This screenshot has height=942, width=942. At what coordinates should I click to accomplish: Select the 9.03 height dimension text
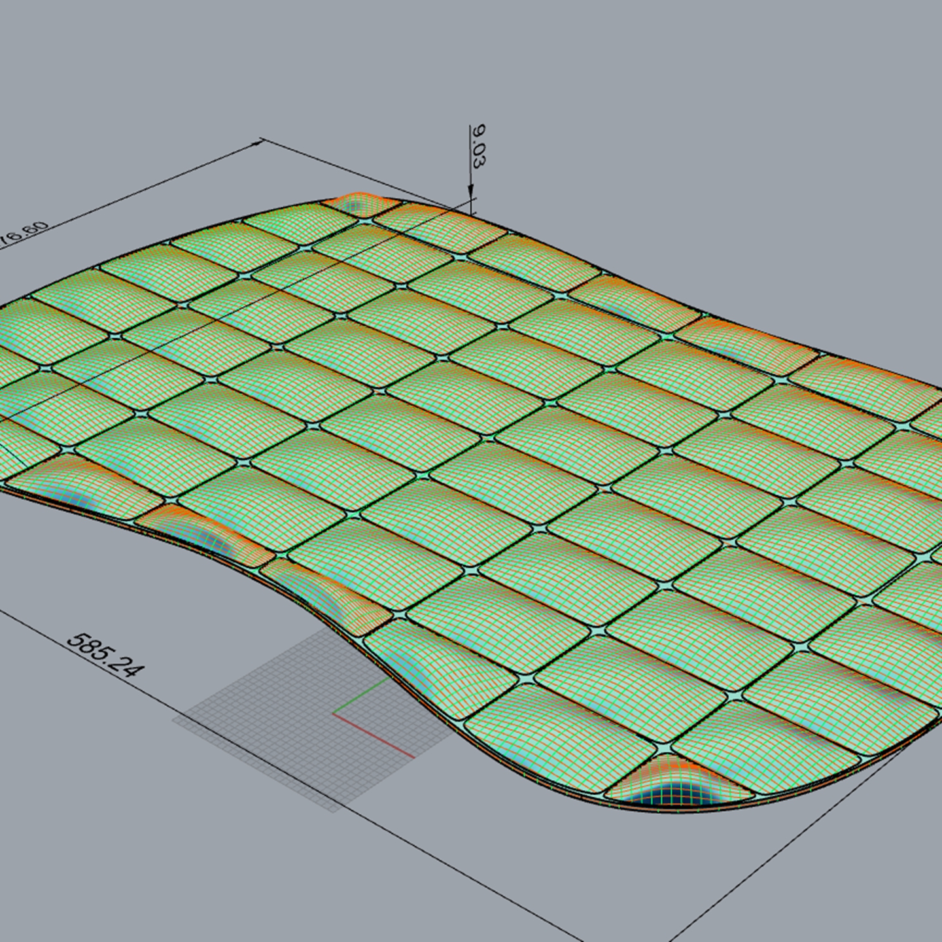479,147
